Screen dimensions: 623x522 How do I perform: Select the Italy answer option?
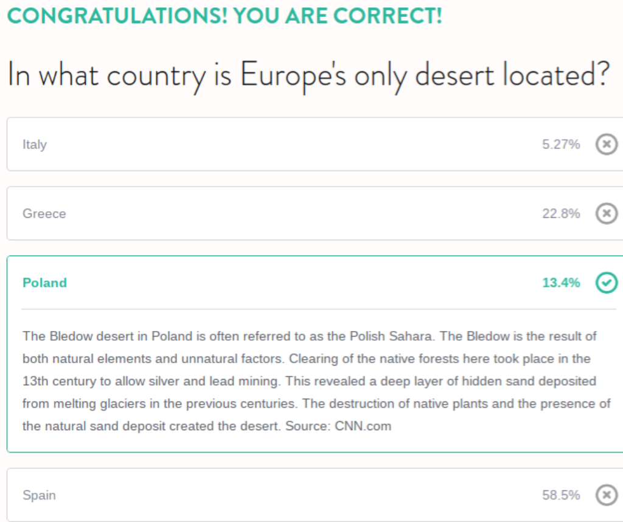click(35, 145)
